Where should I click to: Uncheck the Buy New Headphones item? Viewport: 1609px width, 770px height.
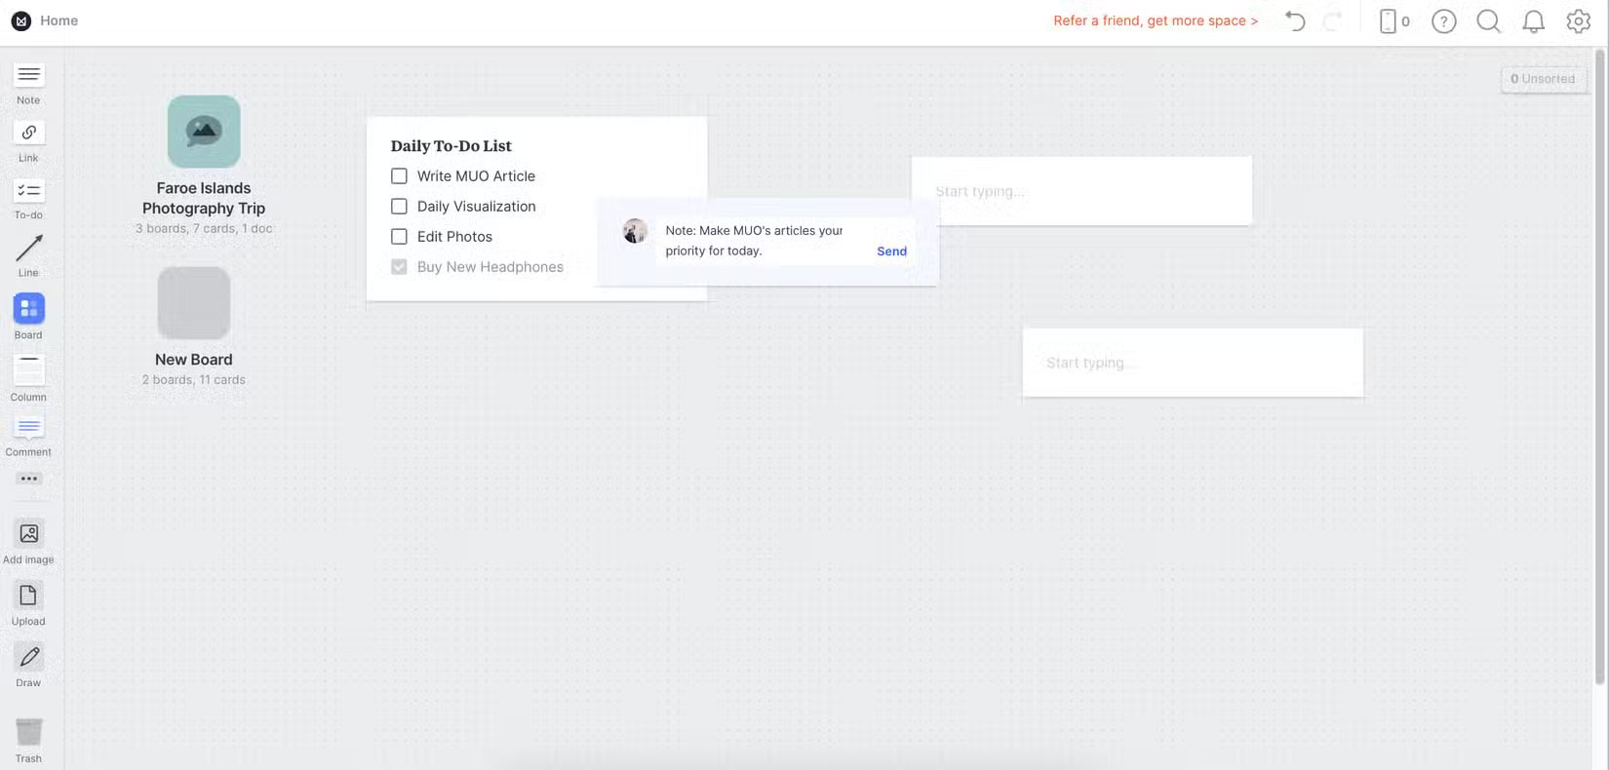399,267
